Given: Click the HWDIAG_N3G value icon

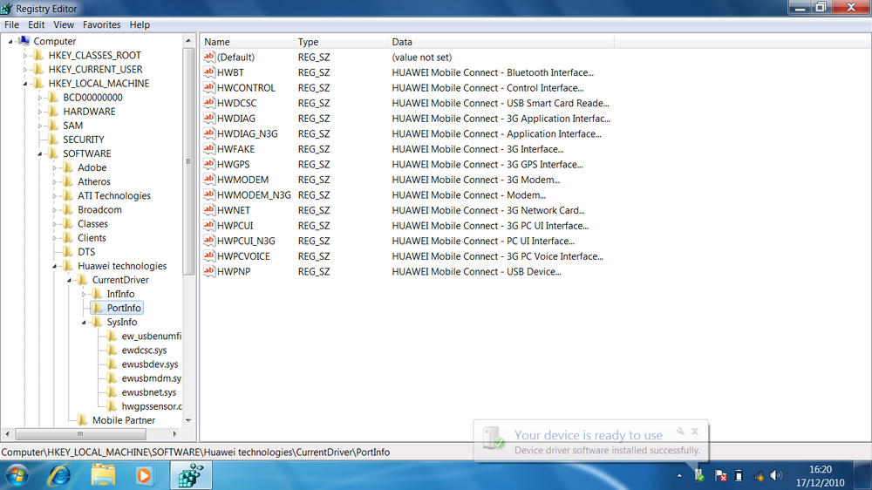Looking at the screenshot, I should click(209, 133).
